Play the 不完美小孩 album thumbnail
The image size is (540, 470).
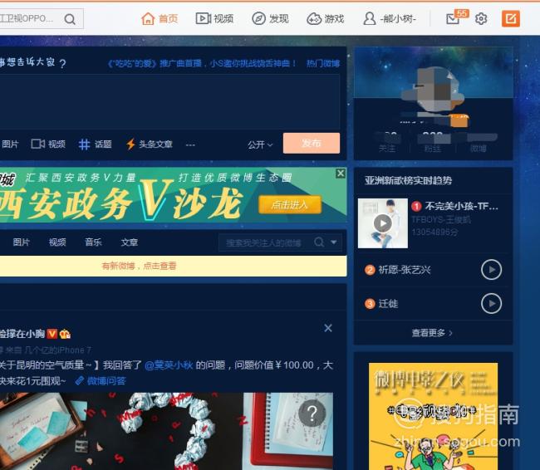383,223
